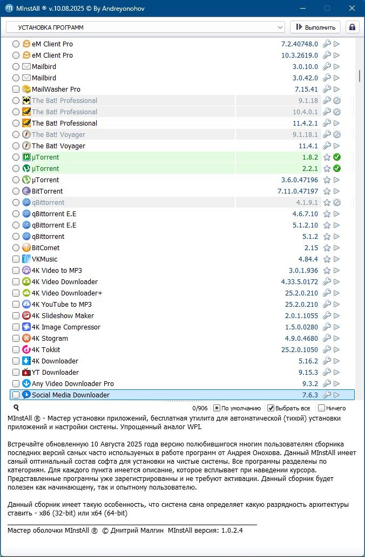The height and width of the screenshot is (557, 365).
Task: Click the key icon for 4K Video Downloader 4.33.5.0172
Action: pos(327,281)
